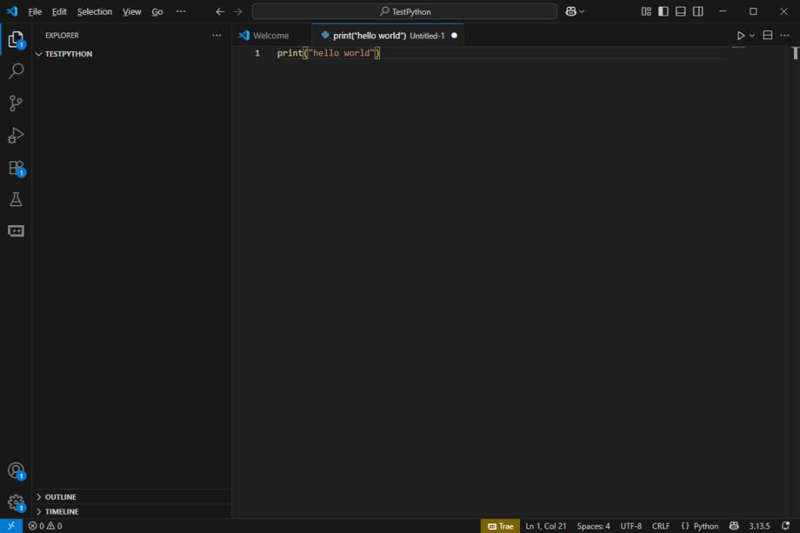Switch to the Welcome tab

(x=271, y=36)
